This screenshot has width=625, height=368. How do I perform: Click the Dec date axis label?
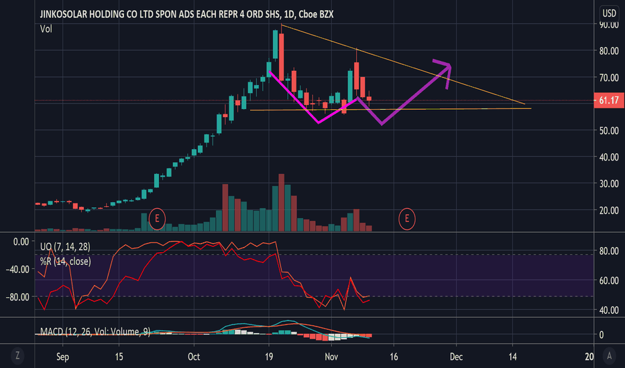tap(456, 357)
